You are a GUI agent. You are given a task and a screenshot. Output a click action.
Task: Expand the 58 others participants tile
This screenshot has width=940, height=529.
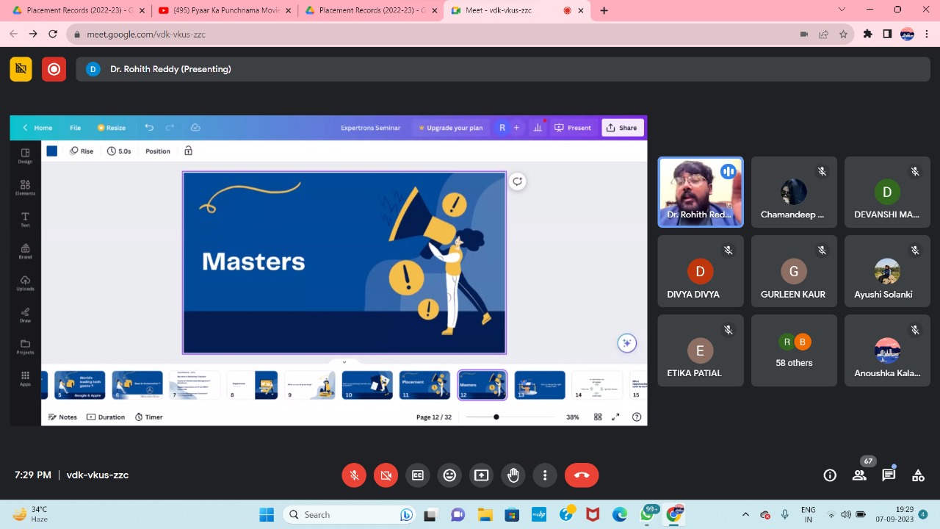point(794,350)
